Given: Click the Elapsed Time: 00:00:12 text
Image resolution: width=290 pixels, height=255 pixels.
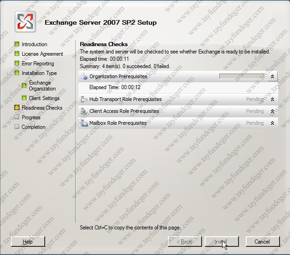Looking at the screenshot, I should 115,87.
